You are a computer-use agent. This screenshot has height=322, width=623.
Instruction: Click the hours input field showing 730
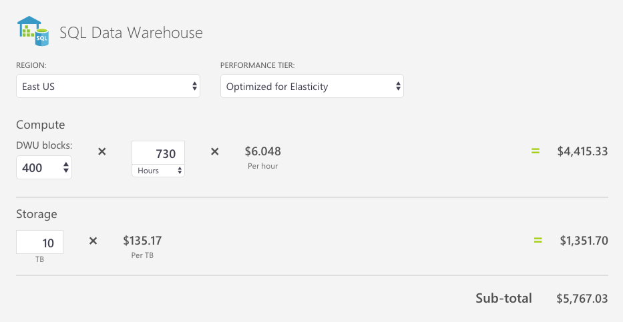(x=158, y=153)
